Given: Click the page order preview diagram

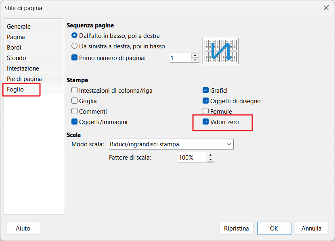Looking at the screenshot, I should [x=221, y=51].
